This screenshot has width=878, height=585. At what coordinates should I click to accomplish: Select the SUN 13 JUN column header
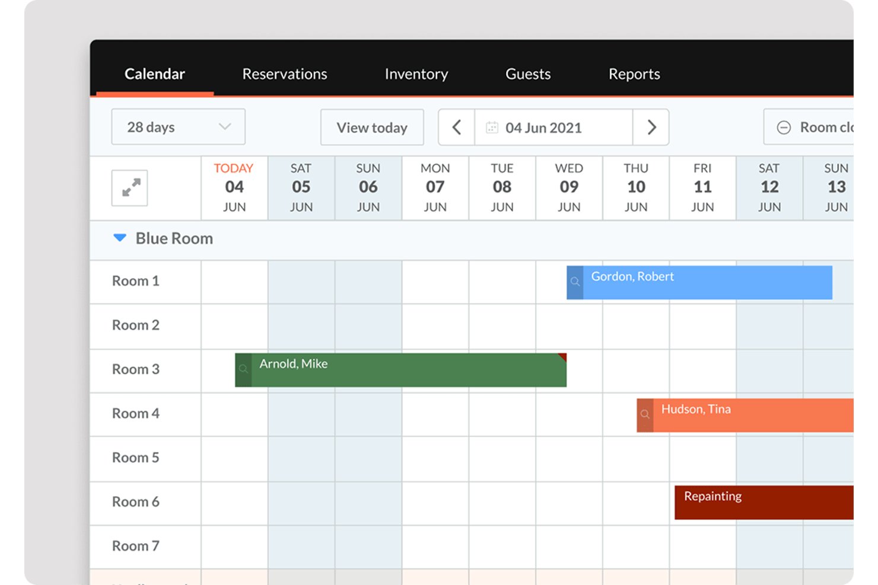click(829, 188)
